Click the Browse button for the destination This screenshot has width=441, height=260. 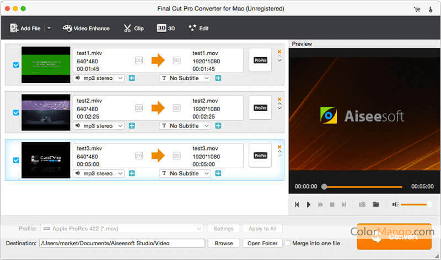pos(223,243)
